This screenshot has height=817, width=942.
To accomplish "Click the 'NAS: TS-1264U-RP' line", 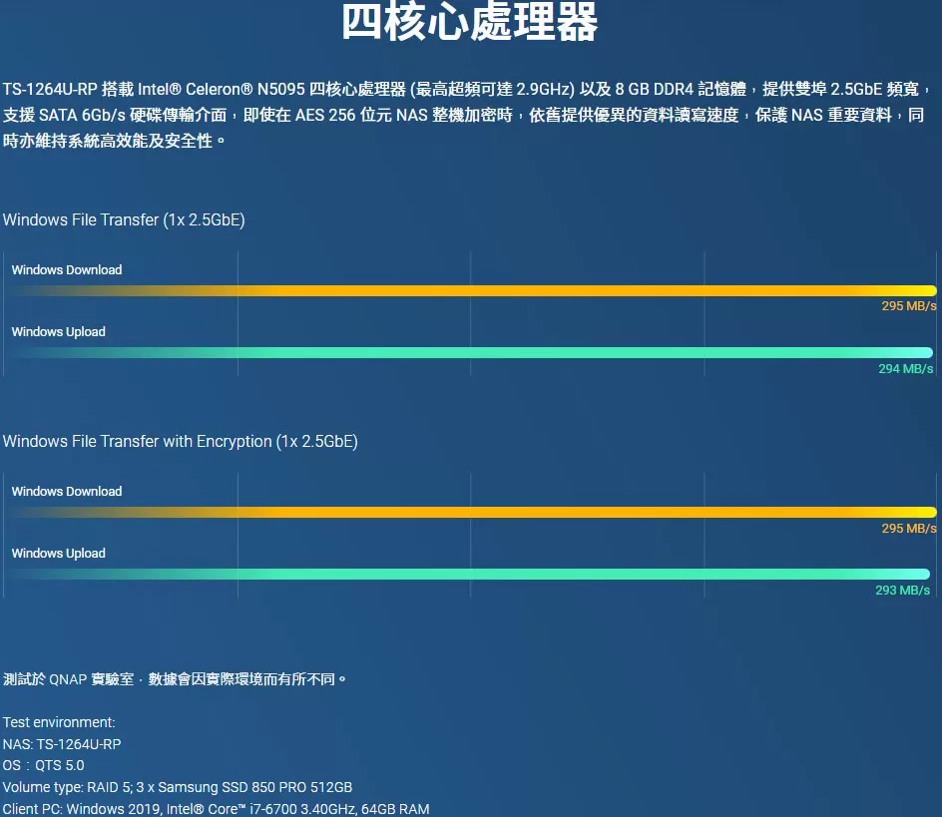I will coord(62,744).
